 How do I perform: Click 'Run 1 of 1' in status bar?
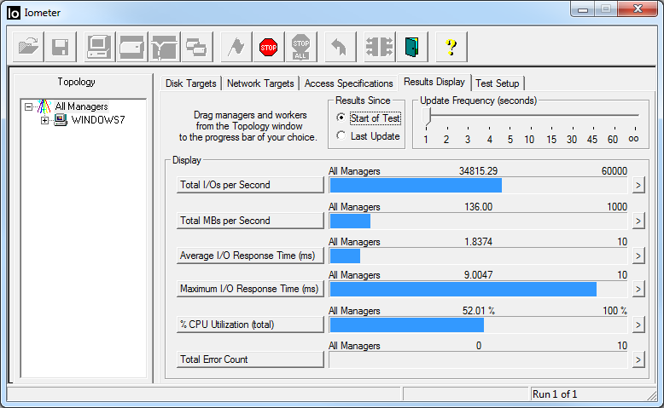point(555,394)
